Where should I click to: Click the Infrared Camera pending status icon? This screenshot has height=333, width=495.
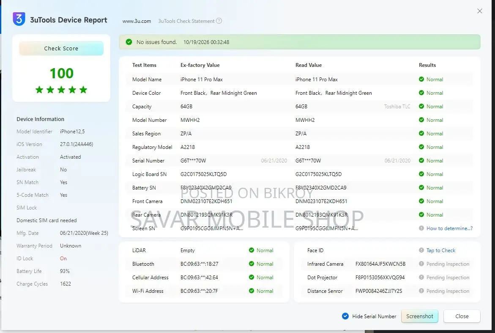click(421, 264)
